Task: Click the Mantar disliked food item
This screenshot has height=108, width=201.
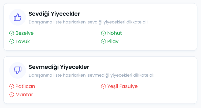Action: click(24, 95)
